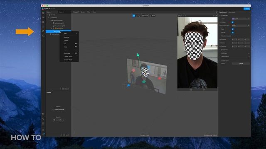Toggle the Eyes checkbox in the inspector
The image size is (266, 149).
click(233, 29)
